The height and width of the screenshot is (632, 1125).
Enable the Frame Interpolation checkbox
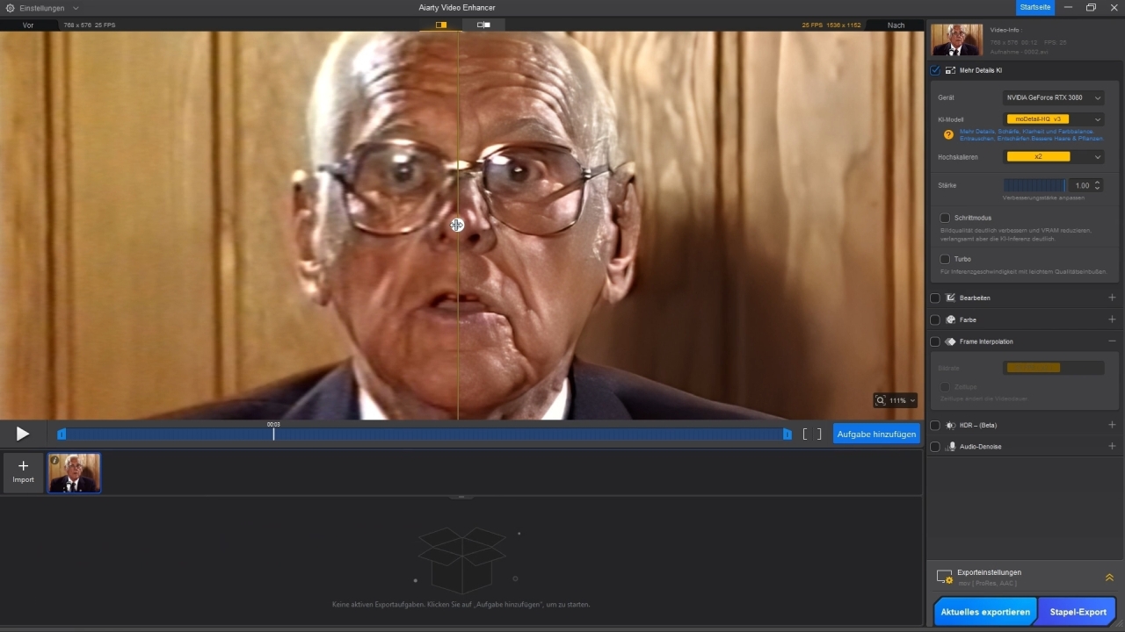tap(935, 341)
